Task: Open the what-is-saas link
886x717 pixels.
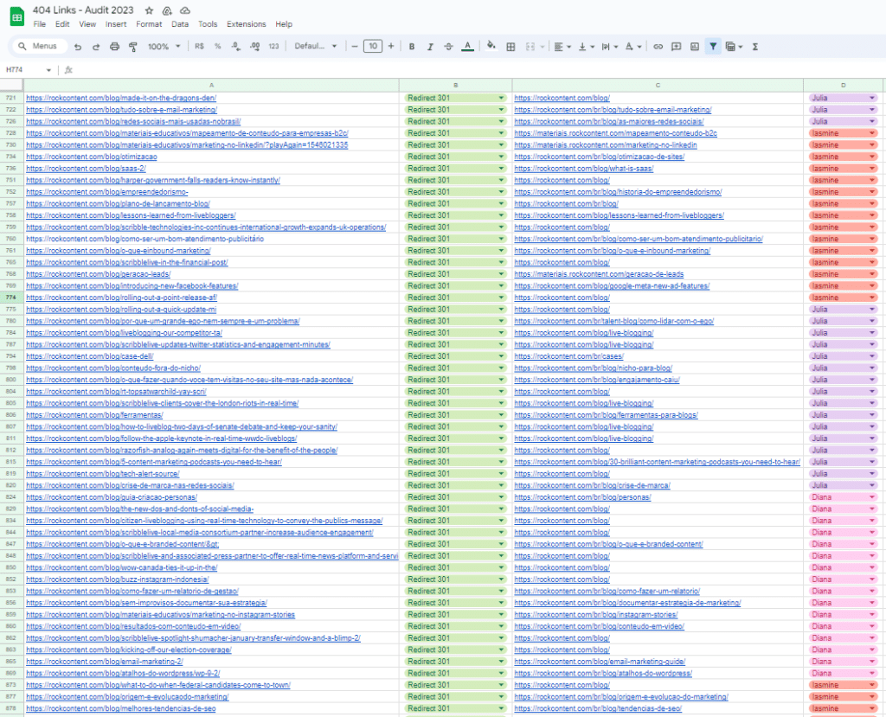Action: 584,169
